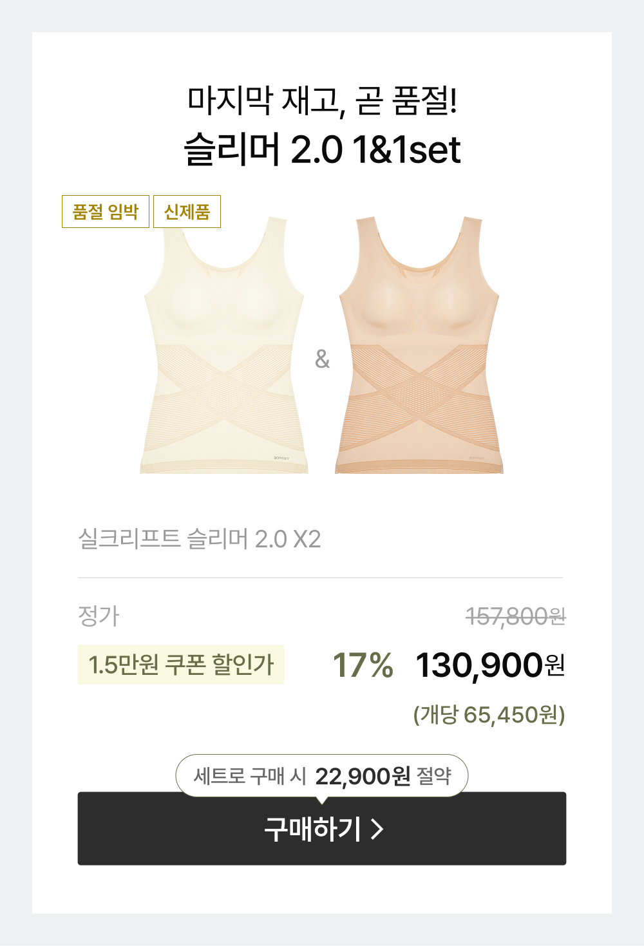Click the ampersand symbol between the tops
Screen dimensions: 644x946
coord(322,359)
